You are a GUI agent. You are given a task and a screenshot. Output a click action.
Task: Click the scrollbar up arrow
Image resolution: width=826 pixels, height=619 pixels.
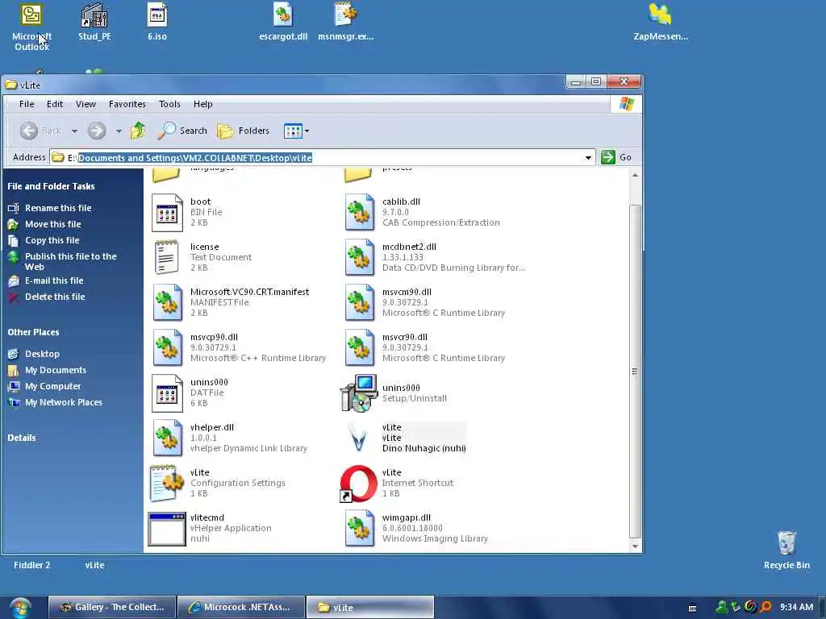[x=636, y=175]
